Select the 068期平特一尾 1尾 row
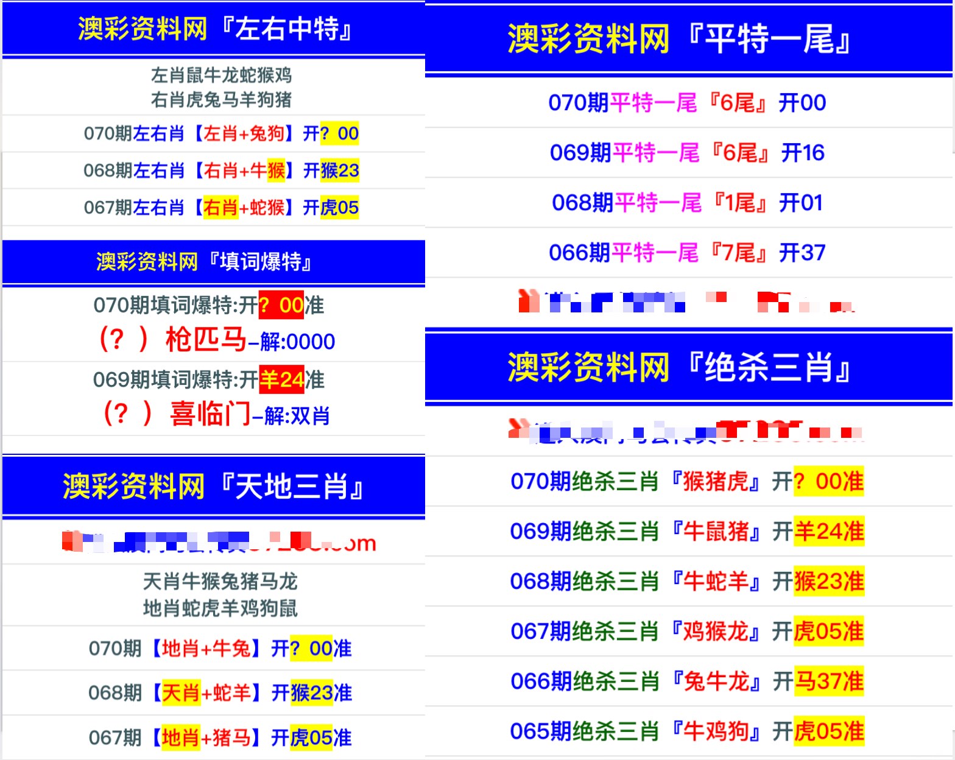Screen dimensions: 955x760 (687, 203)
